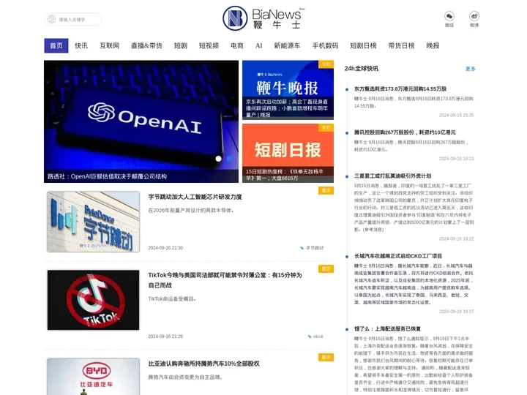Click the 字节跳动 tag link
The width and height of the screenshot is (527, 395).
[x=315, y=248]
